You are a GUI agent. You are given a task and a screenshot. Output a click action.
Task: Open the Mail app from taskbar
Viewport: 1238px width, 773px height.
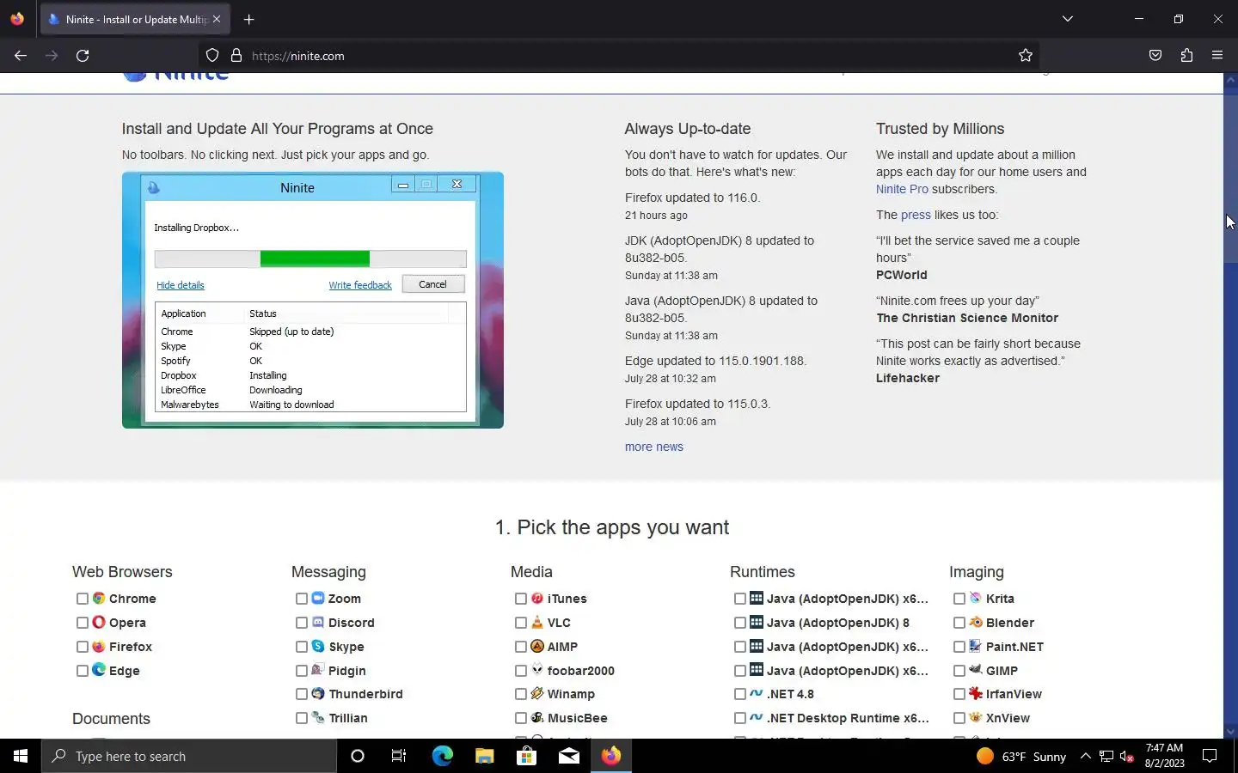click(x=569, y=756)
